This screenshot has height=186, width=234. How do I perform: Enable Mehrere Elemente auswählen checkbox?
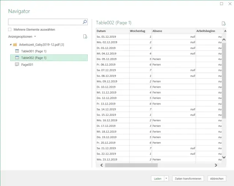point(10,30)
